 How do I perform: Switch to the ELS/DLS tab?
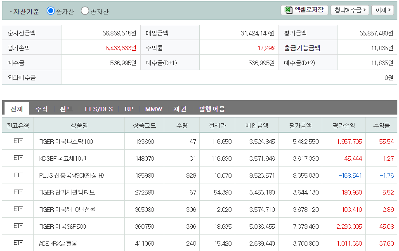click(x=99, y=109)
